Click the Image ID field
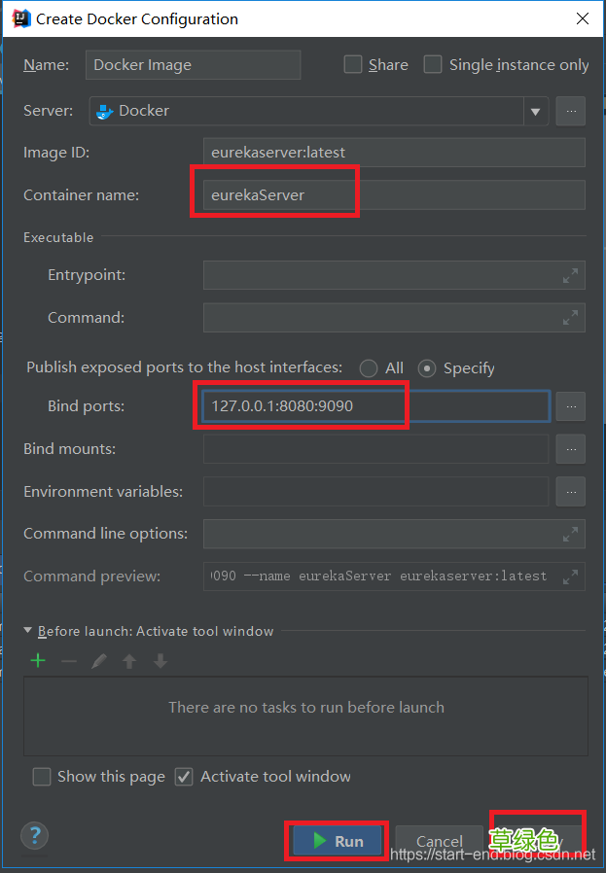The image size is (606, 873). [394, 153]
